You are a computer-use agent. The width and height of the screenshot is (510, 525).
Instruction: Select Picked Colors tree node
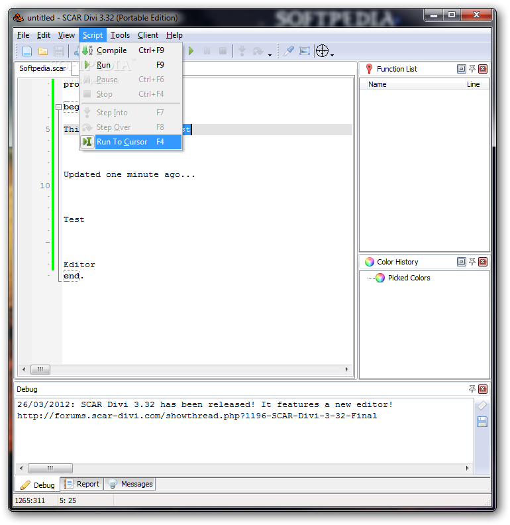[409, 278]
